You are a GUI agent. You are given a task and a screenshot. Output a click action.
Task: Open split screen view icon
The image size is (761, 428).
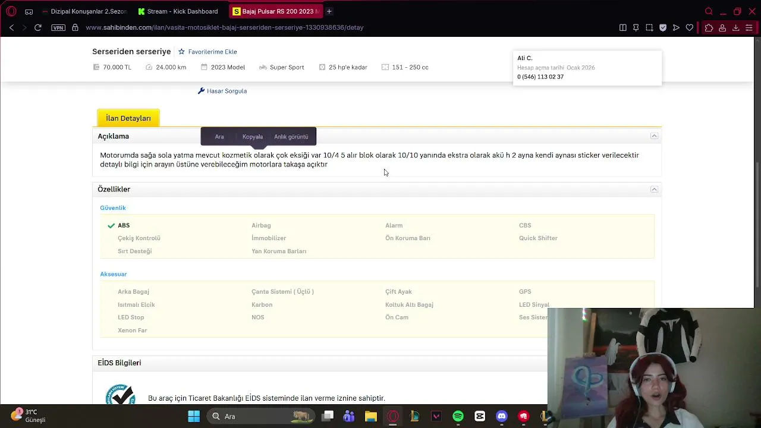point(622,27)
